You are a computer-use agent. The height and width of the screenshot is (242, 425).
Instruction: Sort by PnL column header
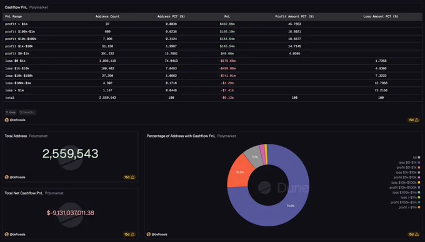[227, 16]
